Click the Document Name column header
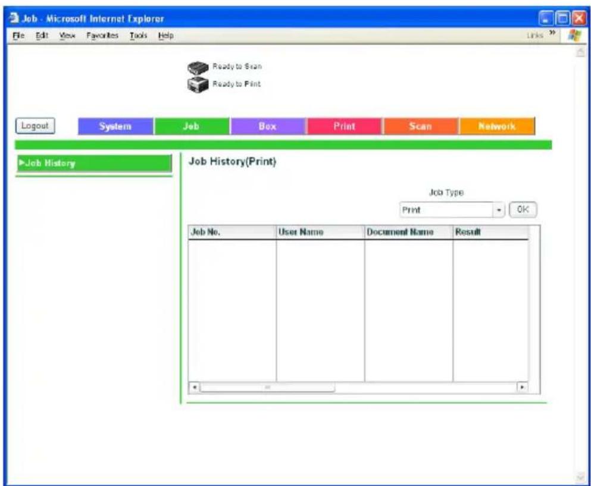591x486 pixels. pyautogui.click(x=408, y=232)
